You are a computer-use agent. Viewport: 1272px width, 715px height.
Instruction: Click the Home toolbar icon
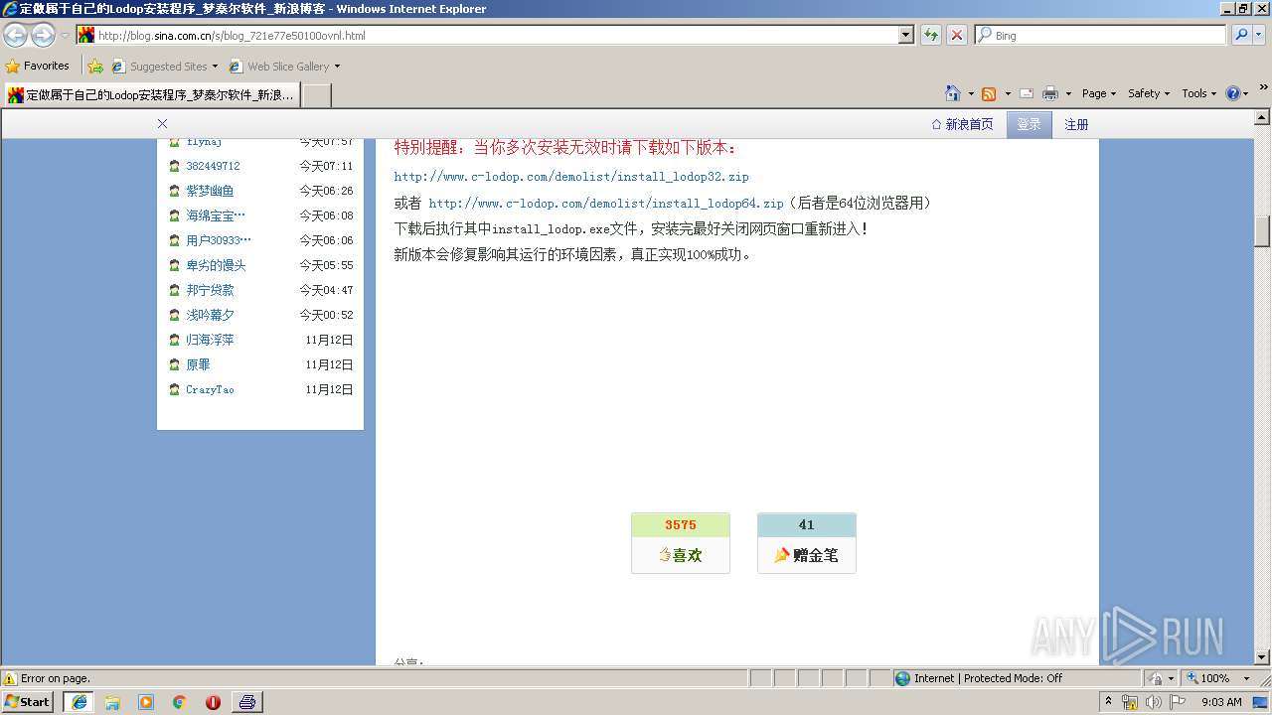point(953,93)
